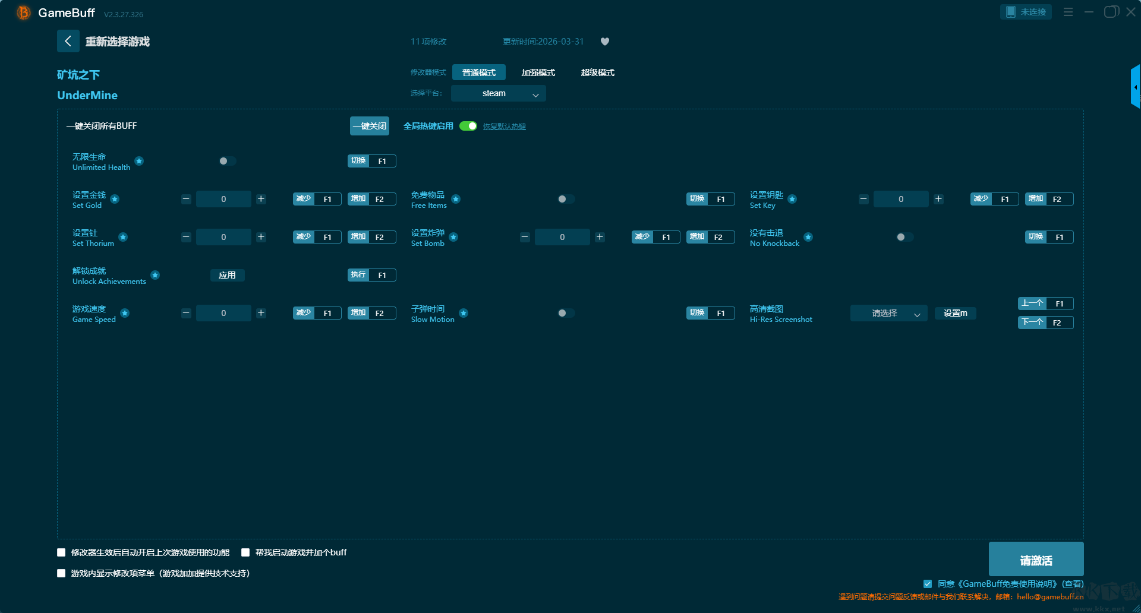Switch to 加强模式 mode tab
The height and width of the screenshot is (613, 1141).
point(538,72)
